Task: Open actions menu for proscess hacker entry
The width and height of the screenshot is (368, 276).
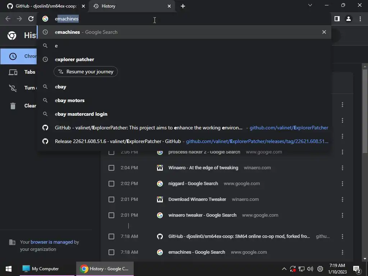Action: click(x=342, y=152)
